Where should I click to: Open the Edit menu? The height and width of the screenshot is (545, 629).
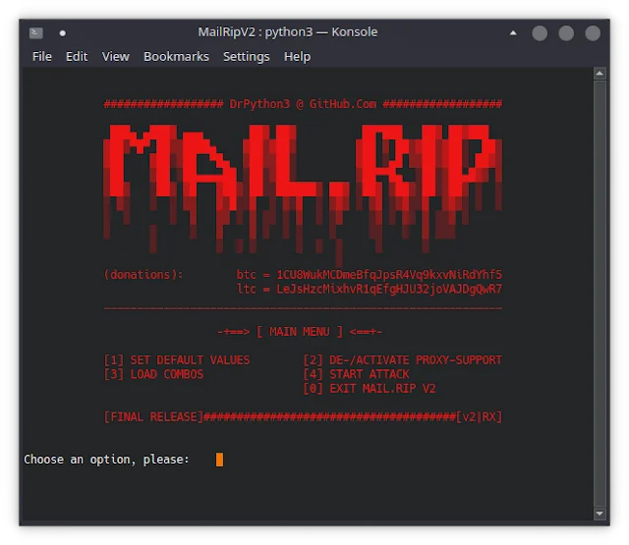77,57
